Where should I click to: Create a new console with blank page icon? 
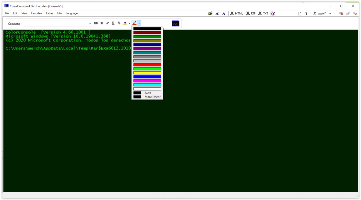point(299,13)
